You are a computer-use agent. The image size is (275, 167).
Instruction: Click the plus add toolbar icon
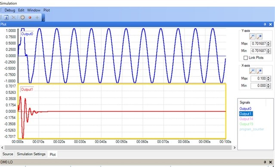pos(37,17)
